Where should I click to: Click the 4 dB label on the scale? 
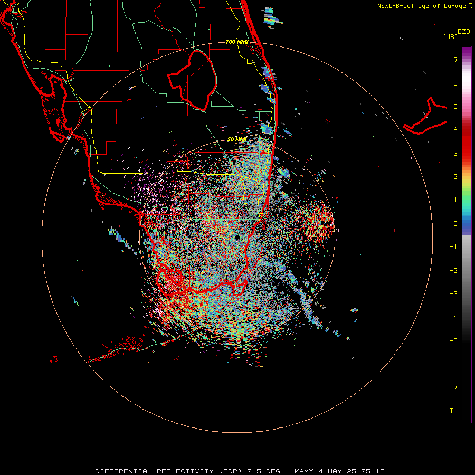point(455,130)
